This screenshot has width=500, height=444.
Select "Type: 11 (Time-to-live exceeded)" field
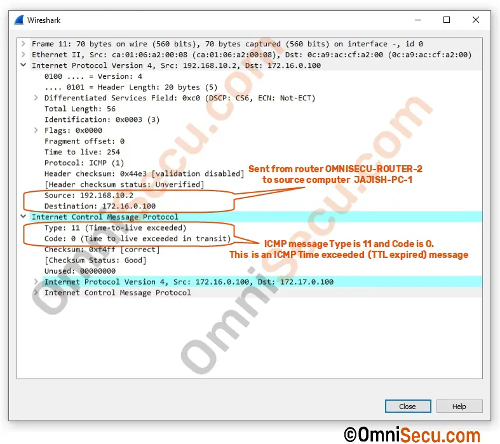pos(115,228)
